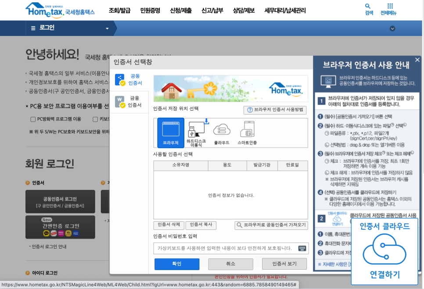Select the 금융 인증서 tab
This screenshot has height=289, width=424.
click(x=129, y=101)
